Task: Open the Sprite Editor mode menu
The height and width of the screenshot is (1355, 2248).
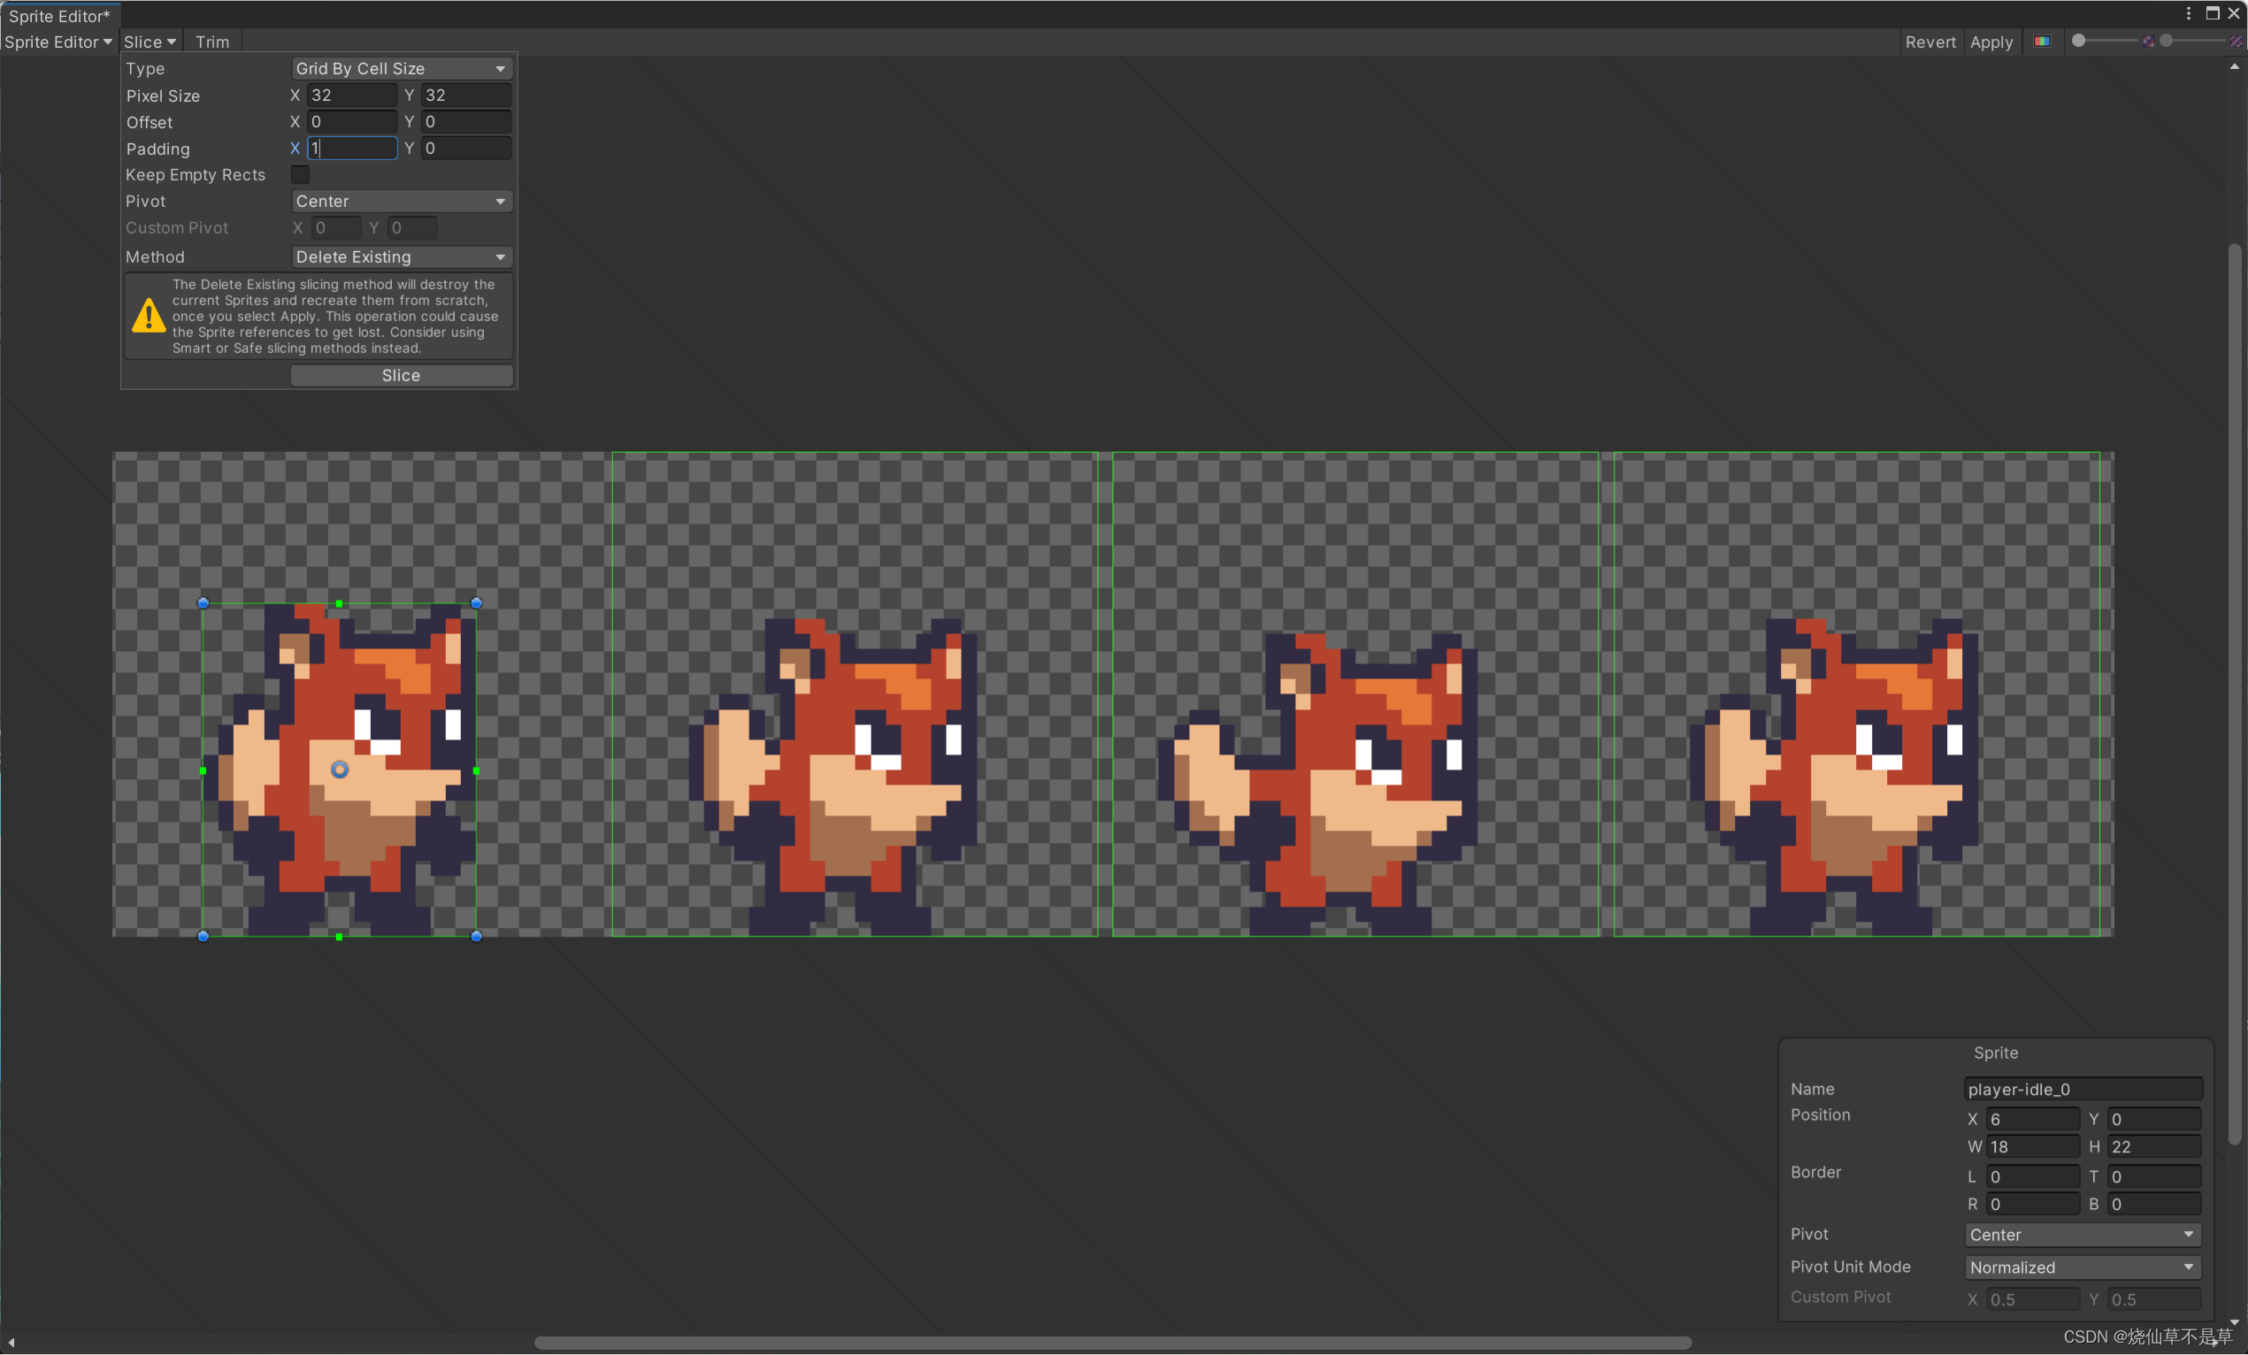Action: (x=58, y=42)
